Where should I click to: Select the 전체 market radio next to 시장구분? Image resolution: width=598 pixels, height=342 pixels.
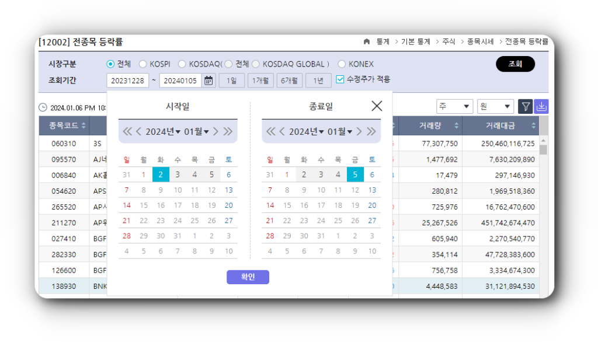click(x=110, y=64)
